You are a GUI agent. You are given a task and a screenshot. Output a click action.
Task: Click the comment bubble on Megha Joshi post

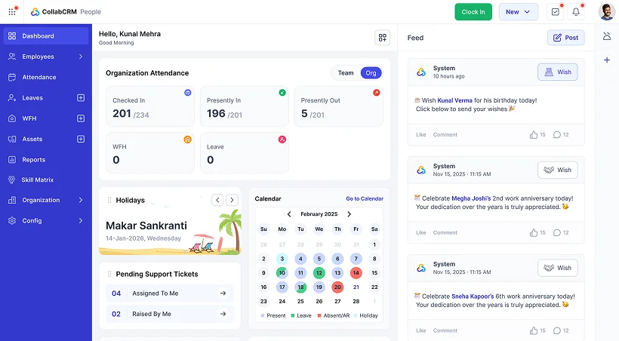click(556, 232)
